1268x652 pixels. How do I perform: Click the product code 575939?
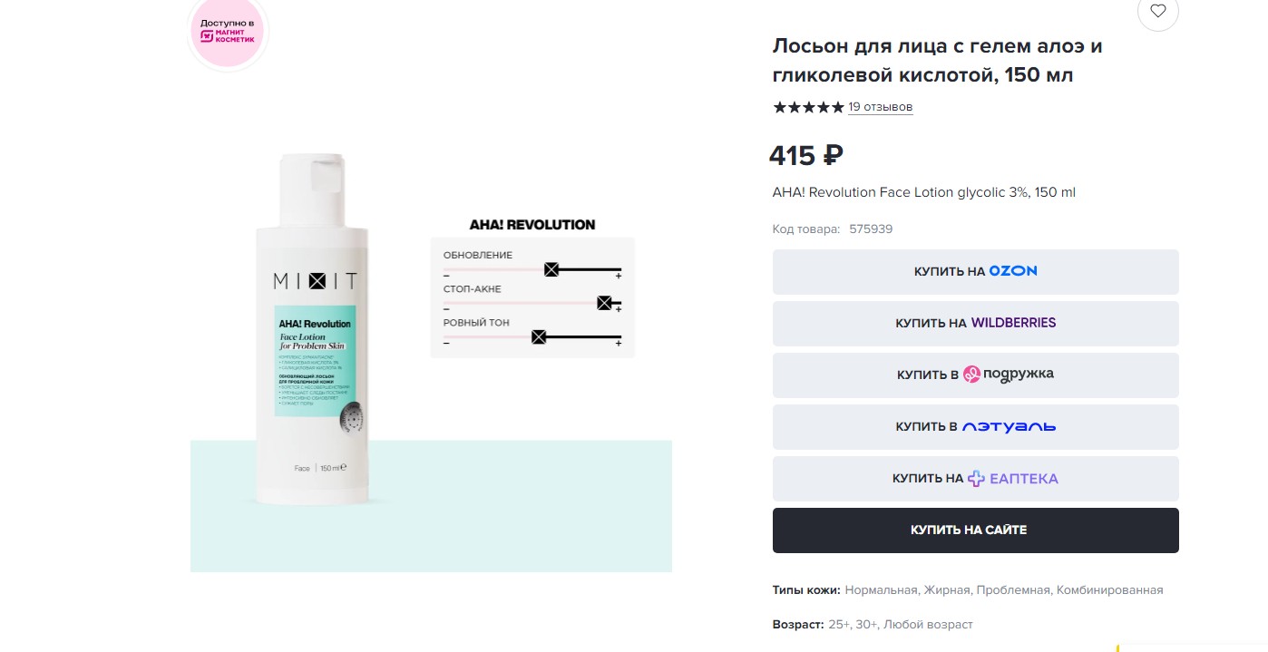tap(871, 229)
